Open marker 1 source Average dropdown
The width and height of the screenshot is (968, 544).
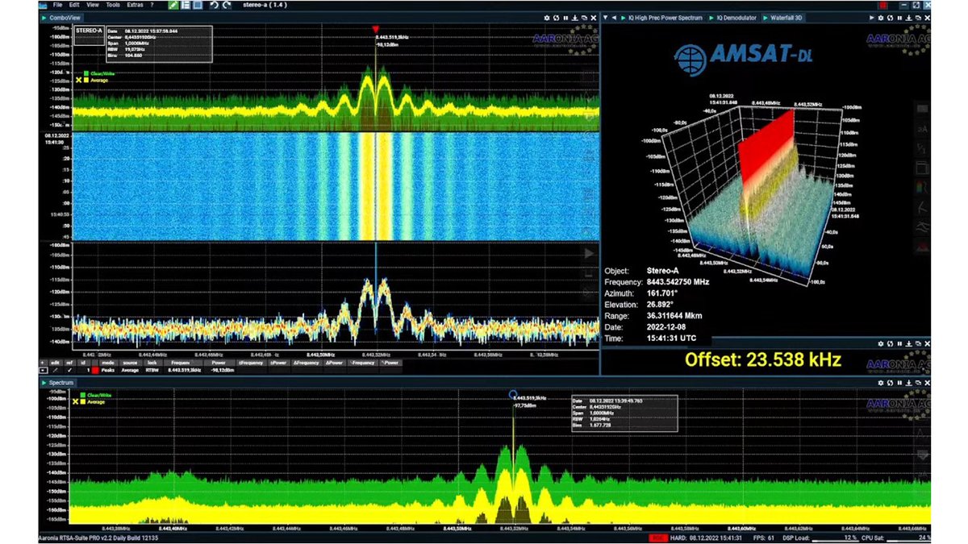click(130, 370)
